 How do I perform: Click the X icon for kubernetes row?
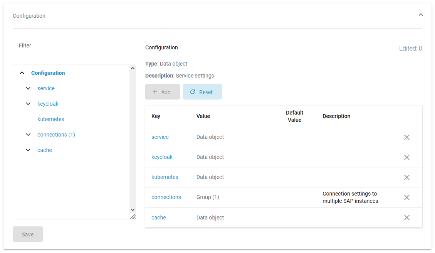(x=406, y=177)
